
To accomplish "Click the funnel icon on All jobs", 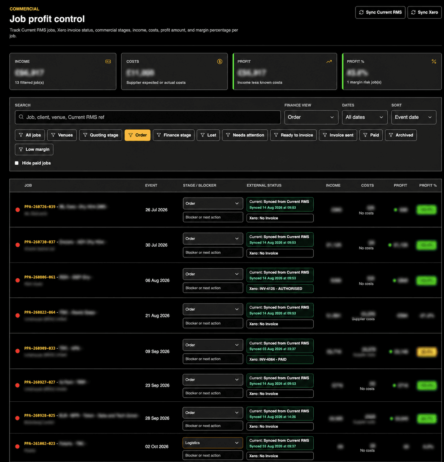I will (21, 135).
